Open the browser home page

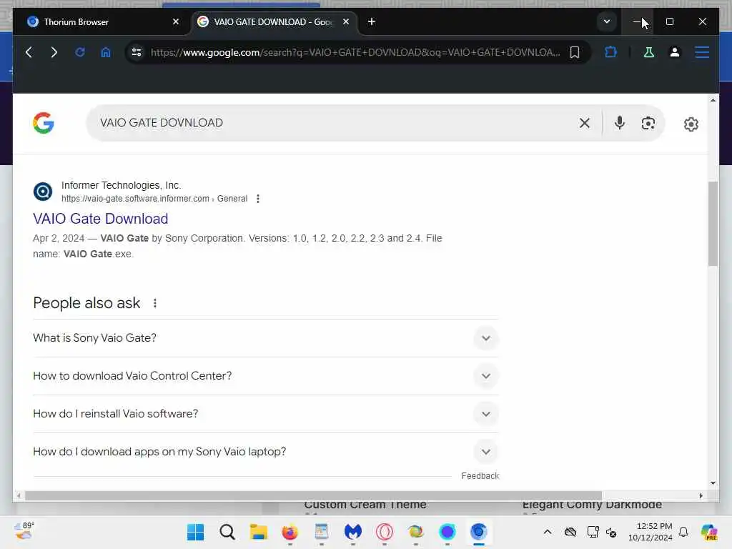(x=106, y=52)
